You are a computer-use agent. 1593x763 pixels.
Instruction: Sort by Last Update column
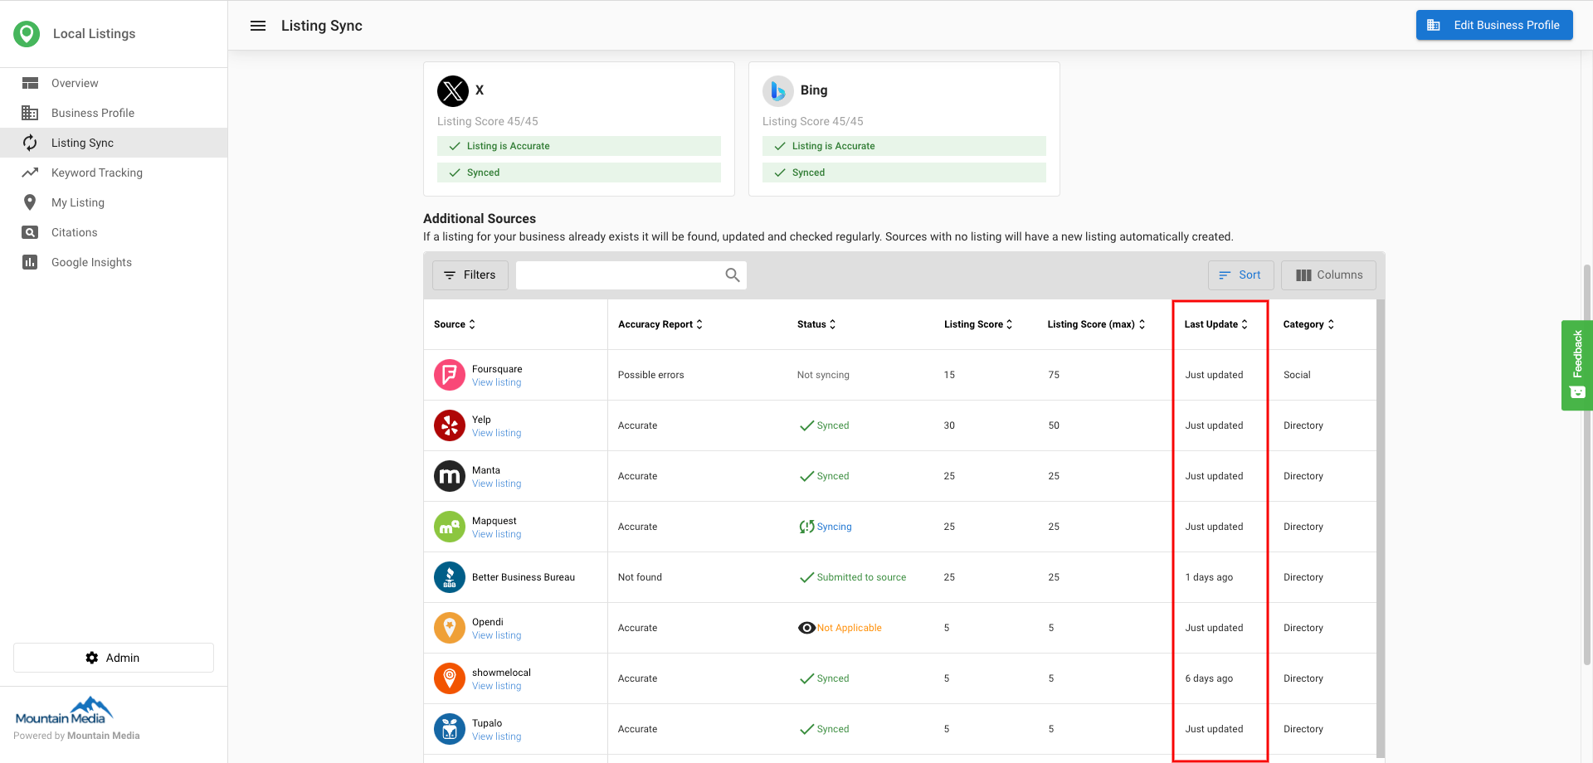[1215, 324]
